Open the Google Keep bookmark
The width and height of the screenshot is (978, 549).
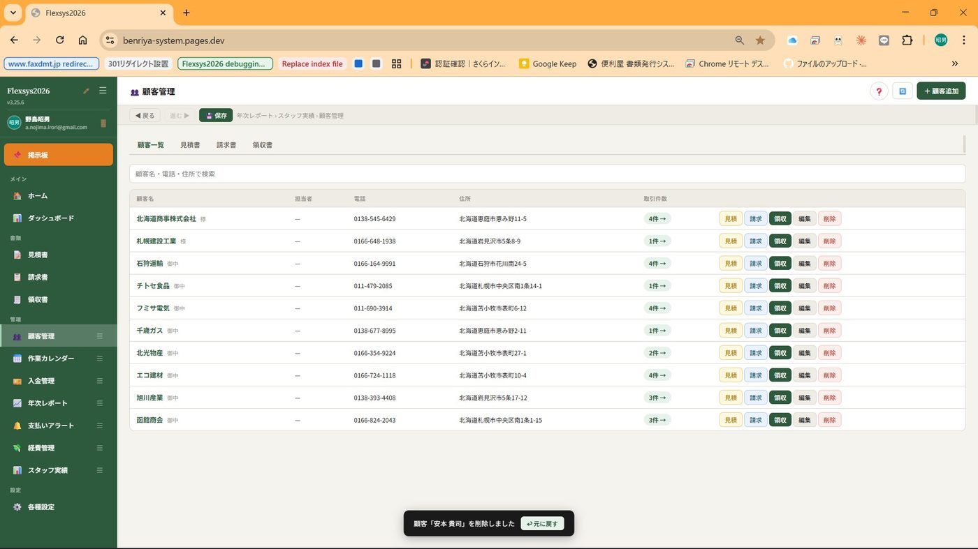tap(548, 63)
